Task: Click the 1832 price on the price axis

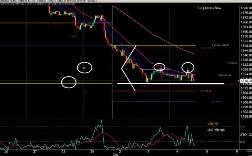Action: click(x=246, y=64)
